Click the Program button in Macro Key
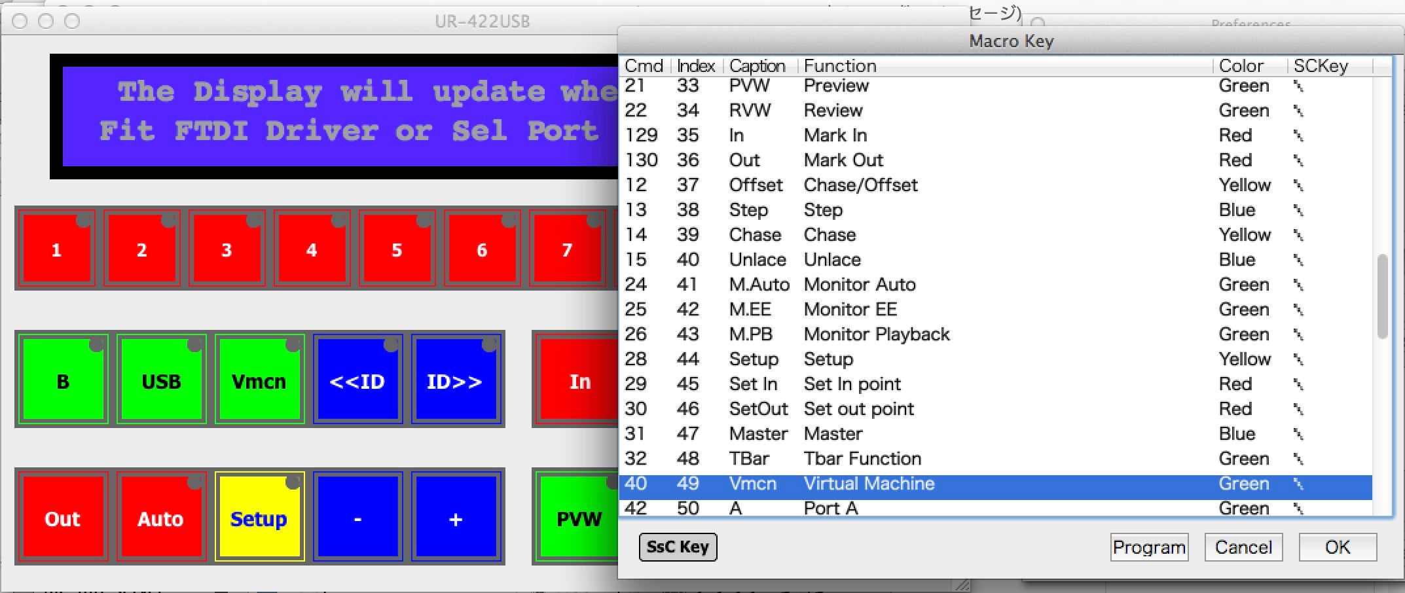 point(1149,547)
